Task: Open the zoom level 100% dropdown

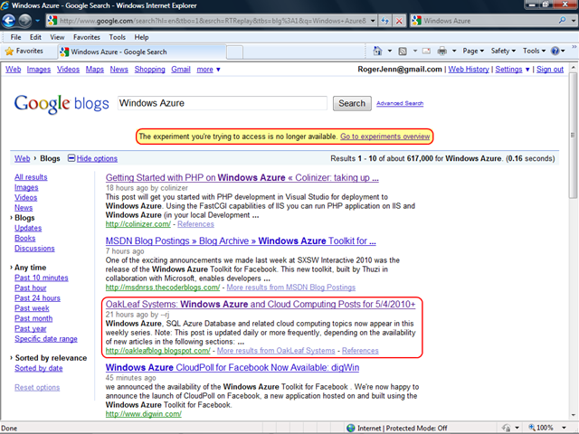Action: 564,428
